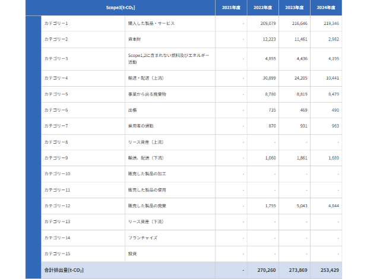Click value 216,646 in the table
383x279 pixels.
(300, 23)
